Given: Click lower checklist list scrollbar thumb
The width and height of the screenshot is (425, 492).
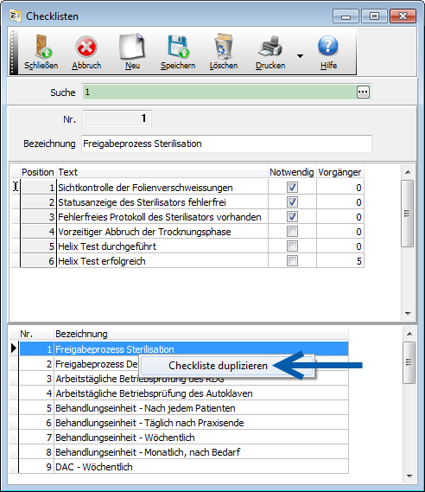Looking at the screenshot, I should tap(409, 362).
